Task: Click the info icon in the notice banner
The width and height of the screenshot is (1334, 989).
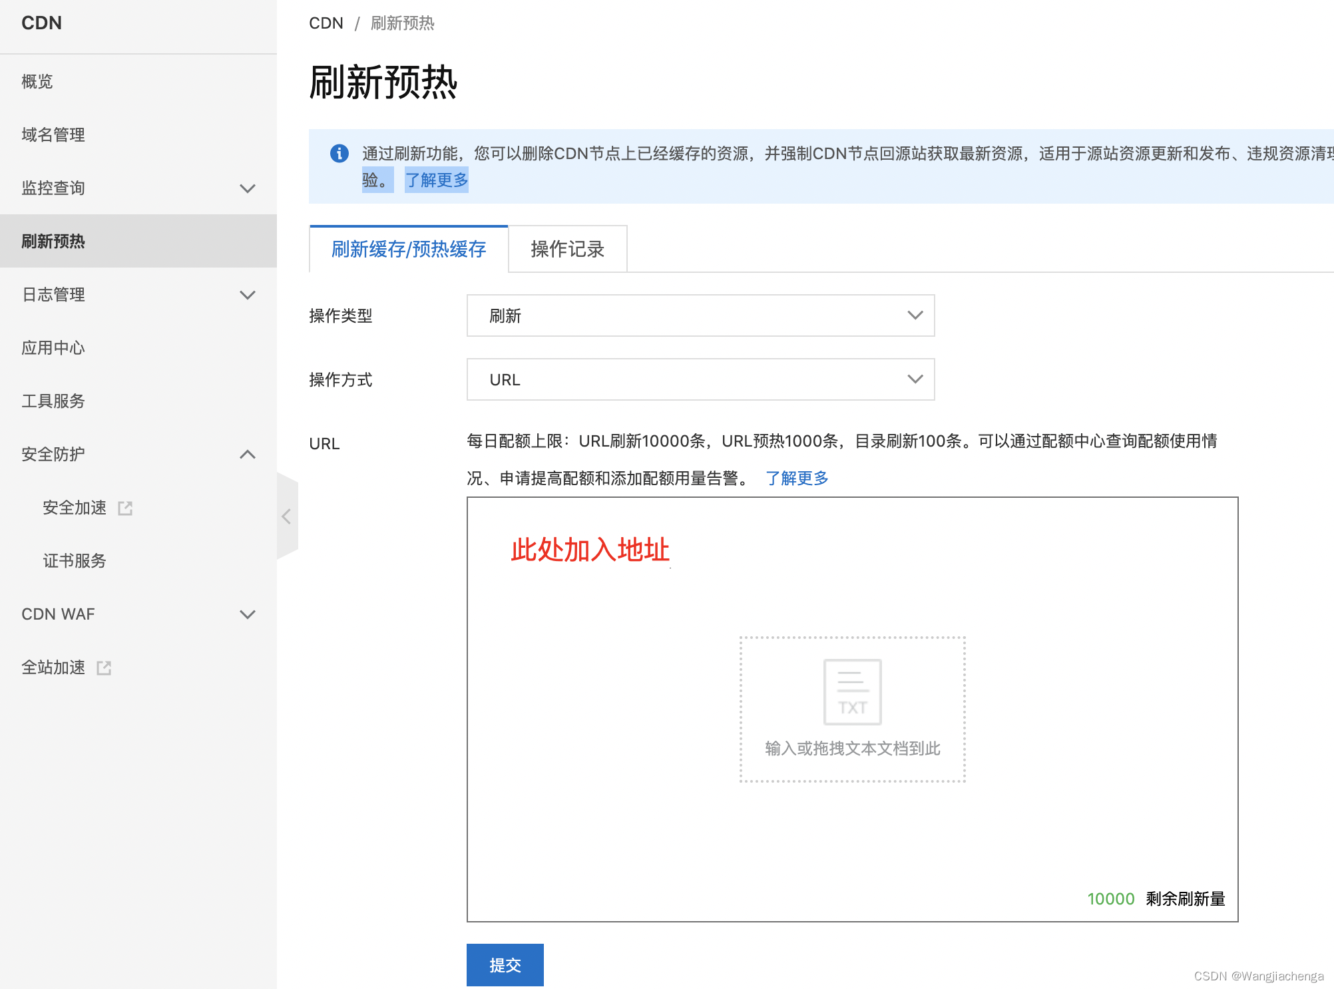Action: coord(339,154)
